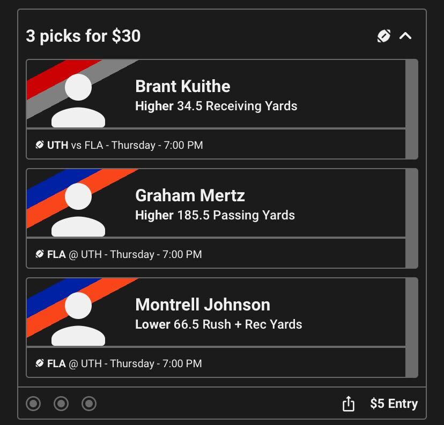Click the football icon in Graham Mertz game row
Screen dimensions: 444x425
[x=40, y=254]
